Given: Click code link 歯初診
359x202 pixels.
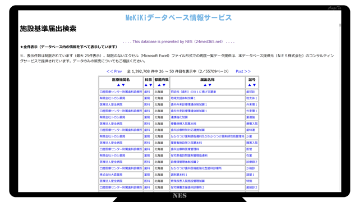Looking at the screenshot, I should [x=251, y=92].
